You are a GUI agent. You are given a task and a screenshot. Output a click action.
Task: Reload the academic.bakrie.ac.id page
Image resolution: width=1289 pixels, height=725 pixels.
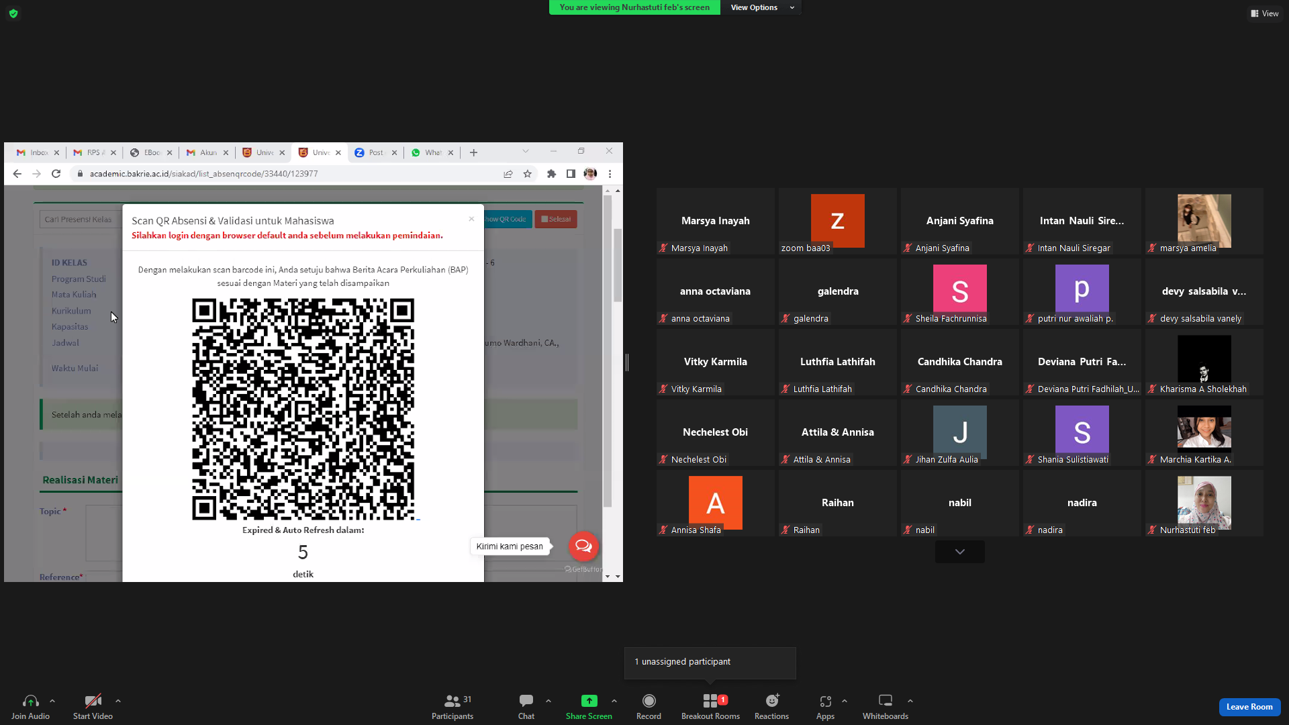point(56,174)
